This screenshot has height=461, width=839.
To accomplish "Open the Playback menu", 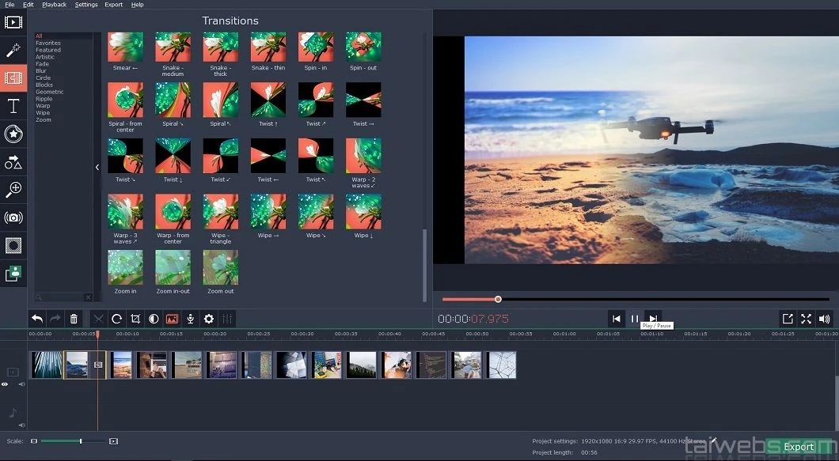I will tap(54, 5).
